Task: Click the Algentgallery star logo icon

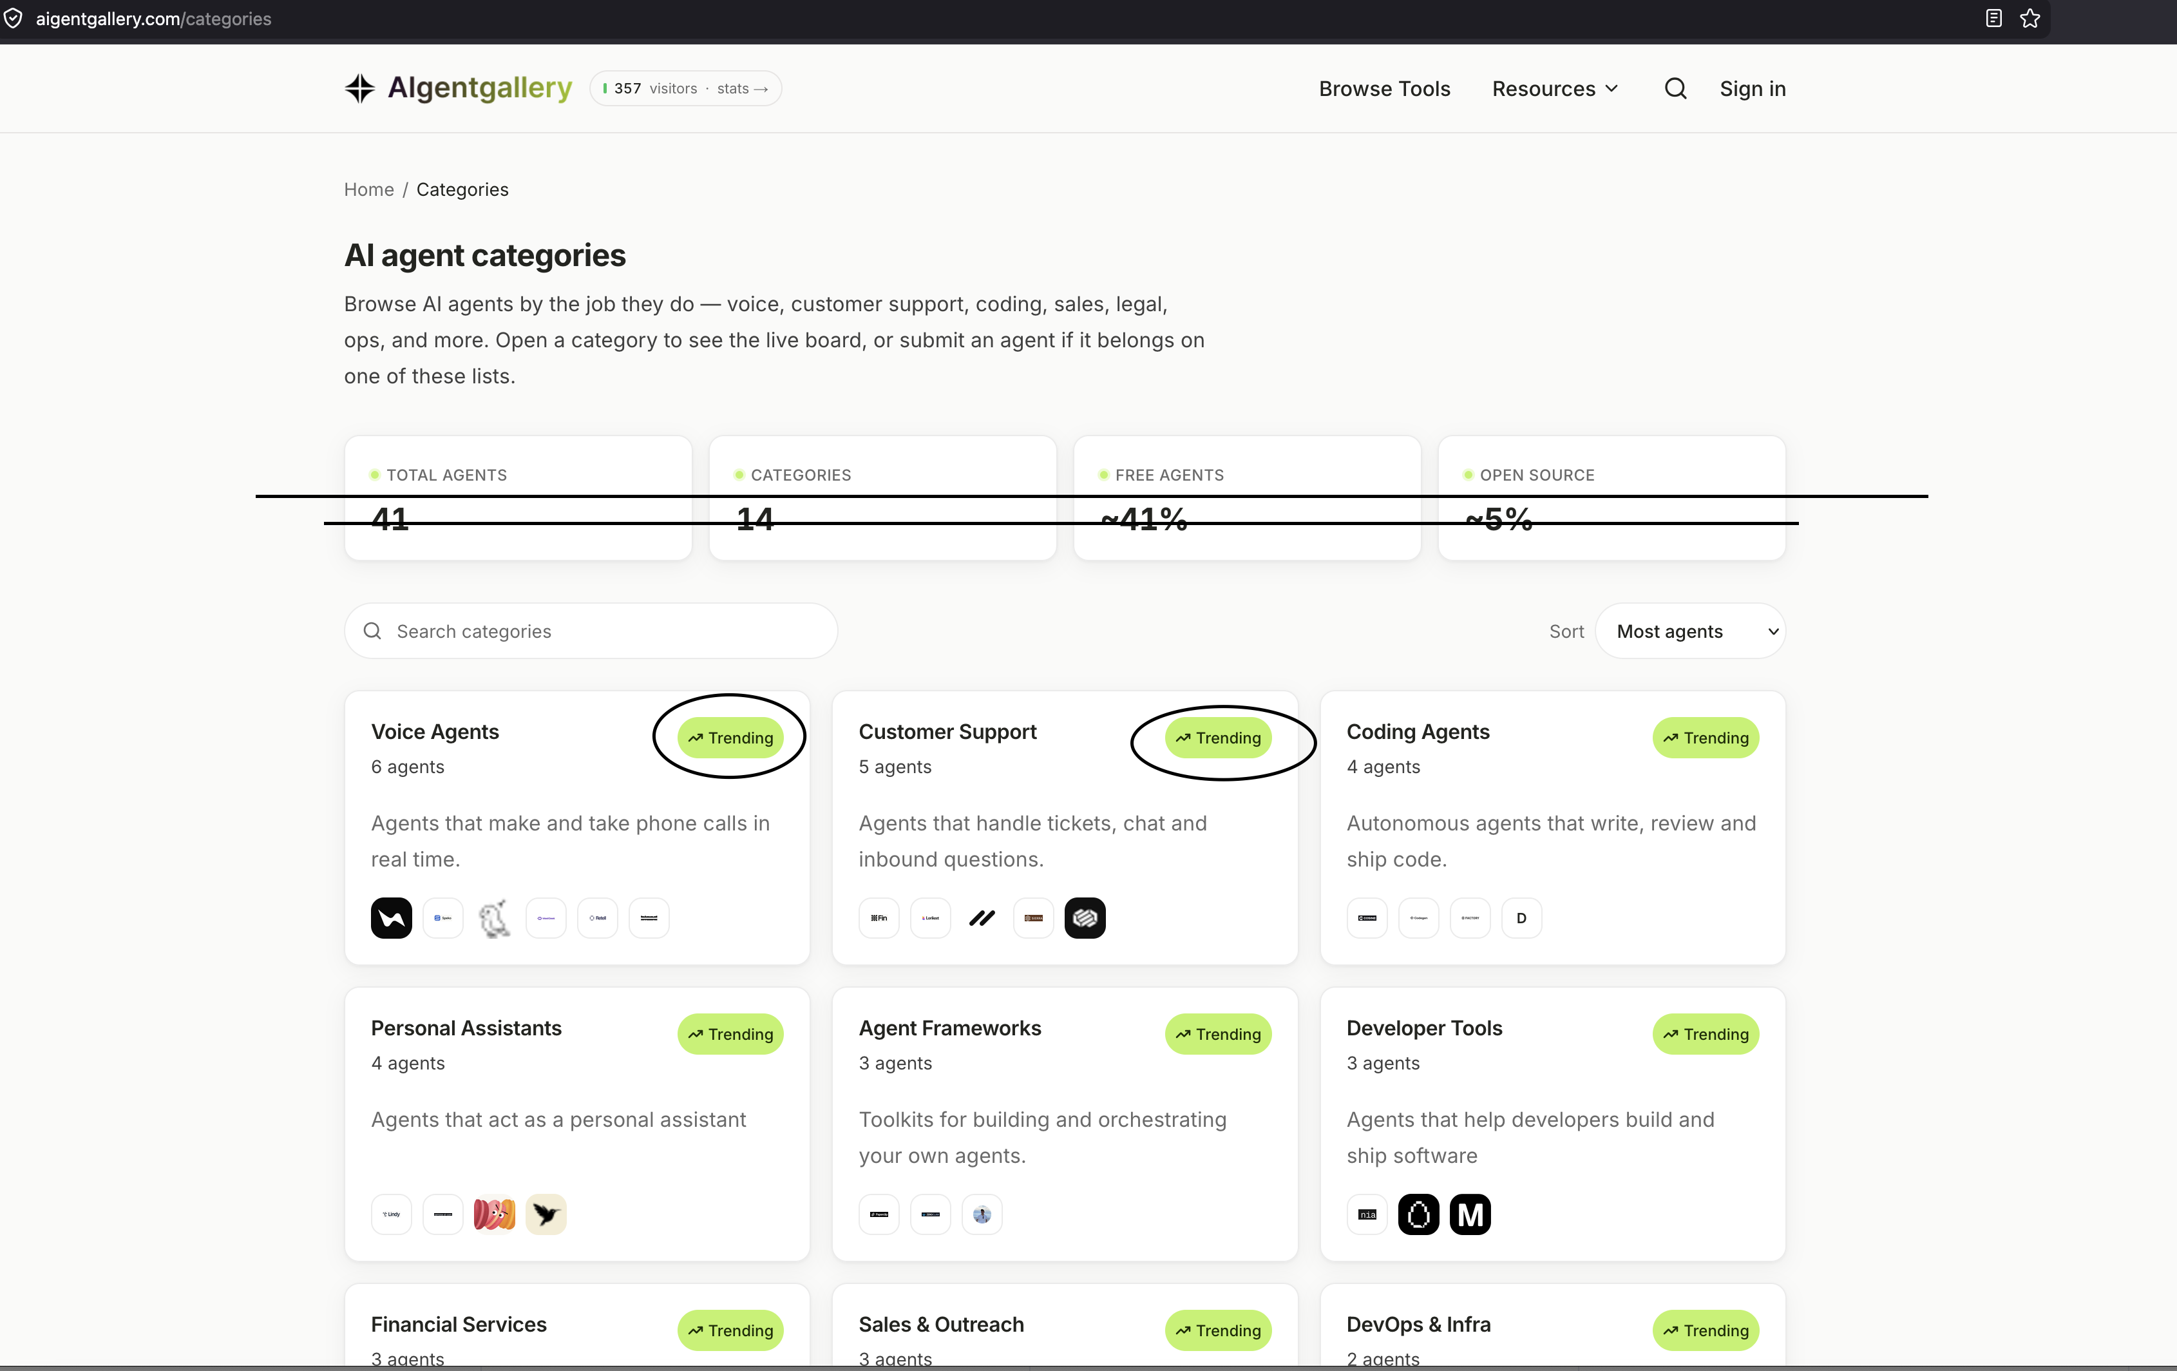Action: click(x=360, y=89)
